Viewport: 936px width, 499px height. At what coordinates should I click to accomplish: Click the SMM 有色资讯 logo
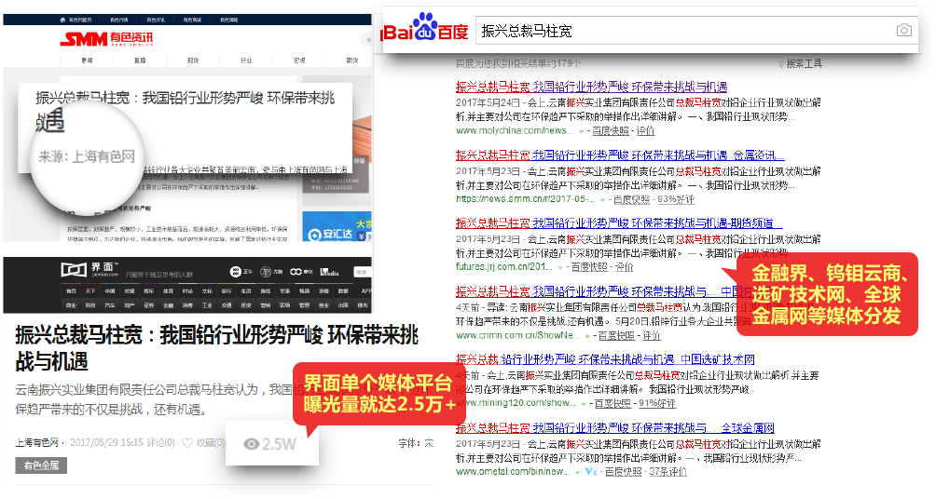tap(106, 39)
